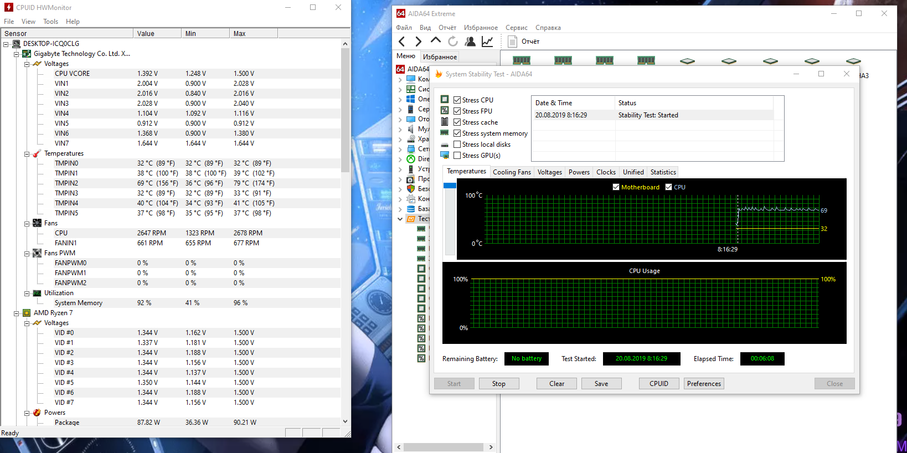
Task: Collapse the Gigabyte Temperatures section
Action: coord(27,153)
